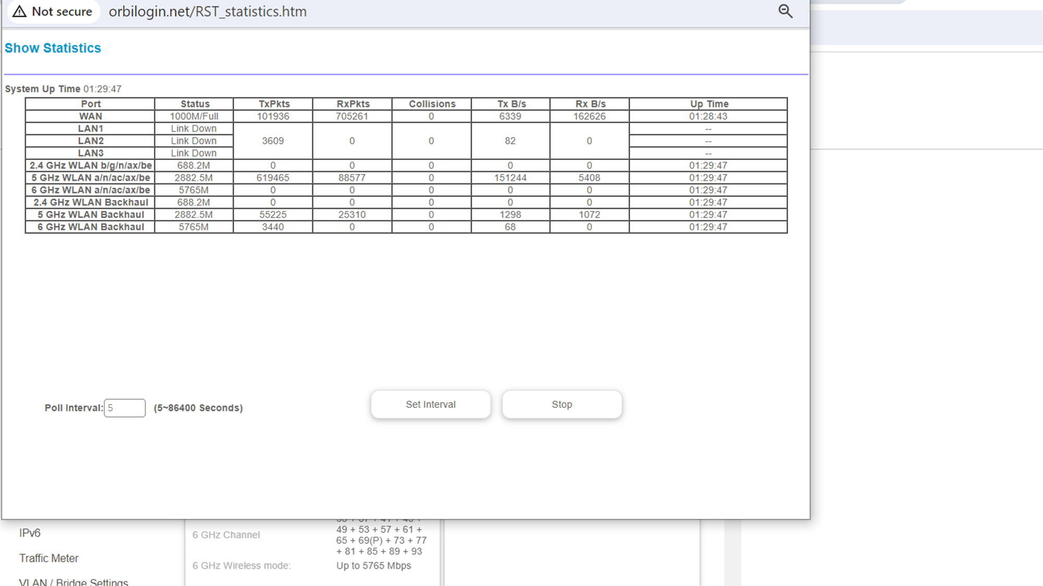Click the Show Statistics heading
Viewport: 1043px width, 586px height.
[53, 48]
